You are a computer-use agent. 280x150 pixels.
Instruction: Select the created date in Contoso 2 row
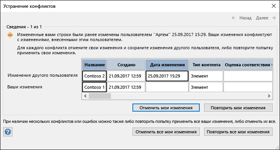click(x=126, y=76)
